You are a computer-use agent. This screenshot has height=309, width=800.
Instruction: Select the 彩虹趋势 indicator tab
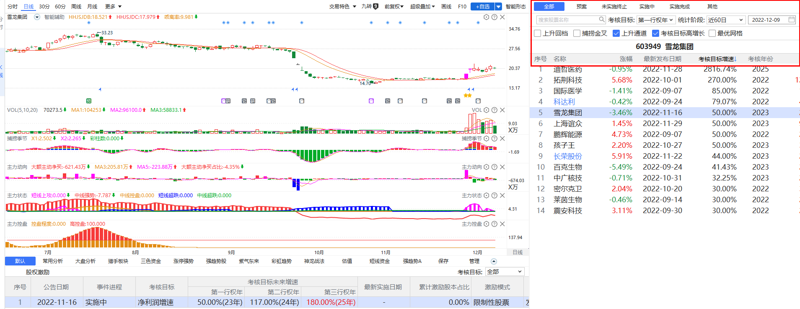282,261
